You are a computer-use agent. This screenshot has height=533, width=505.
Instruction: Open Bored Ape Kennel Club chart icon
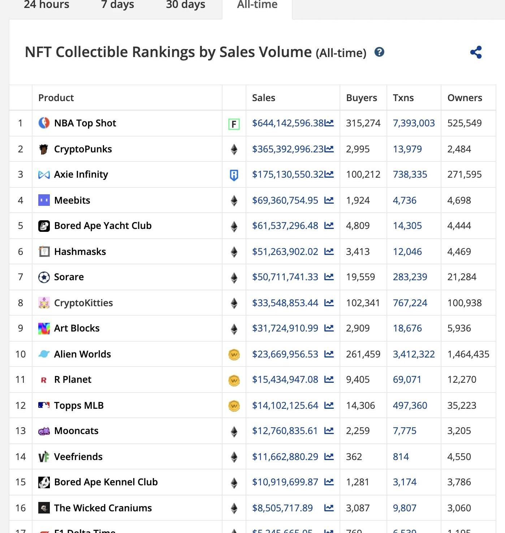tap(329, 482)
